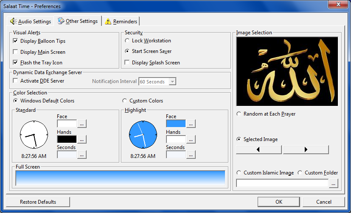Image resolution: width=351 pixels, height=213 pixels.
Task: Browse for custom image with ellipsis button
Action: click(x=334, y=183)
